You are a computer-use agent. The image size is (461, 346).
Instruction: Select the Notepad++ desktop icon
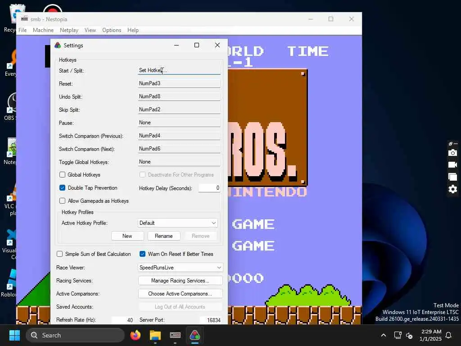[x=10, y=151]
